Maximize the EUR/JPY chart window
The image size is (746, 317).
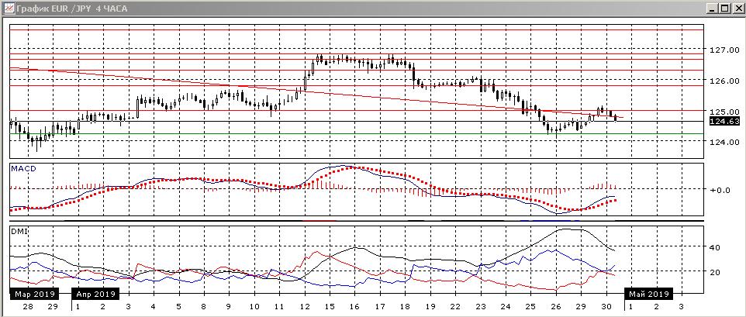pos(724,8)
